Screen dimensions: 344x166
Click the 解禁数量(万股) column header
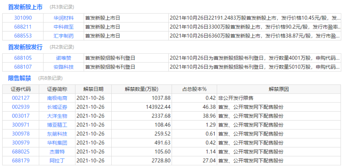141,89
